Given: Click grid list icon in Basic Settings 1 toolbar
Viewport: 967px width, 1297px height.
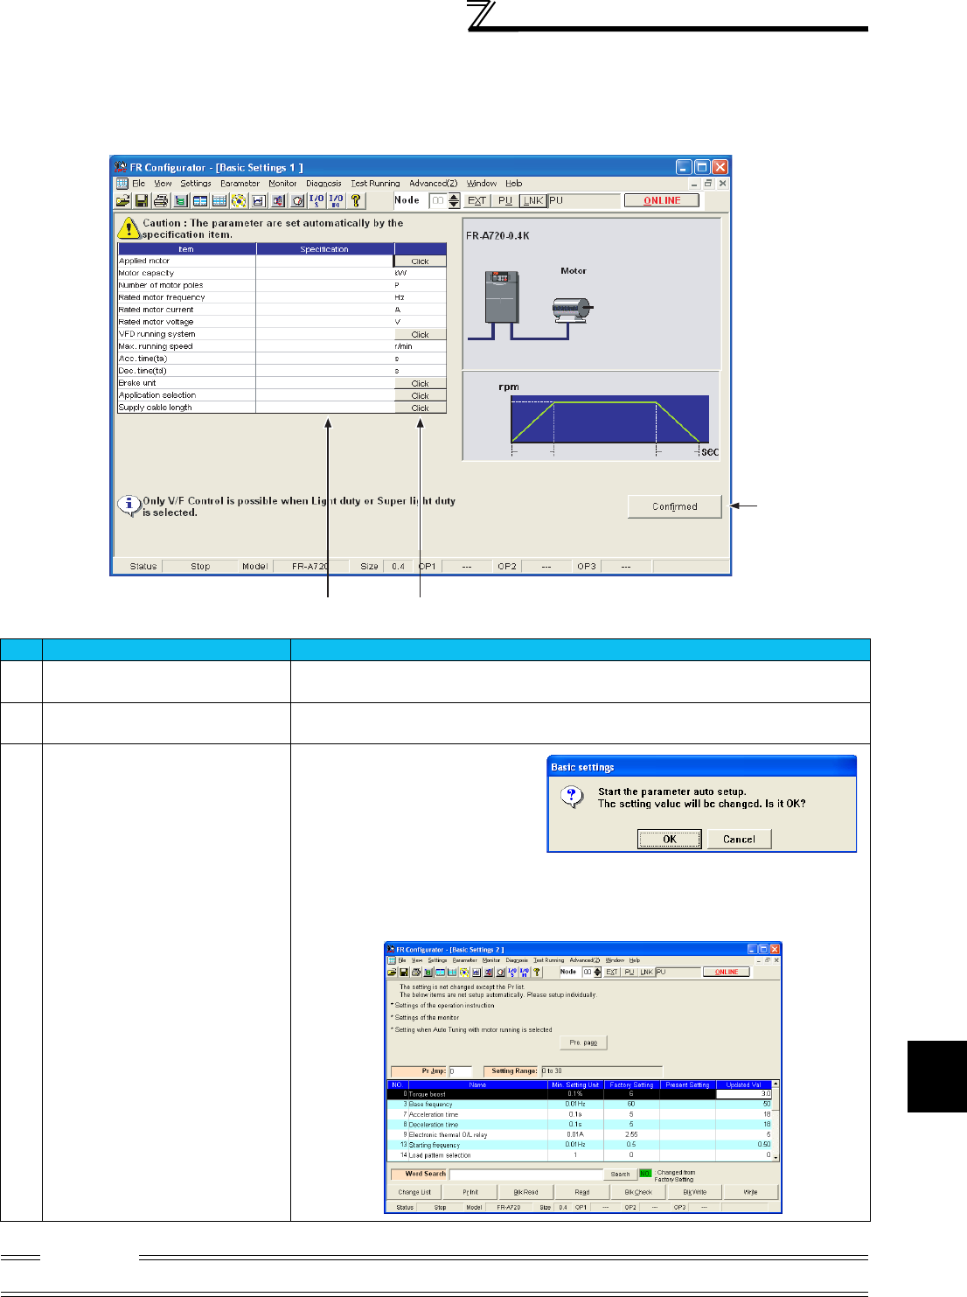Looking at the screenshot, I should point(219,200).
